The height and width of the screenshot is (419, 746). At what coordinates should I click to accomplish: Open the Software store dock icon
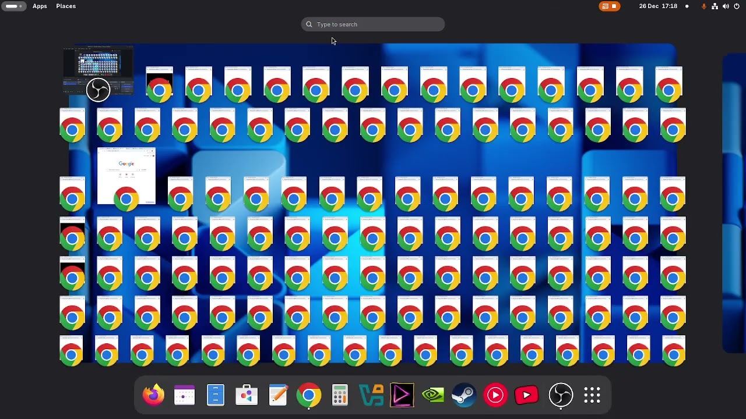point(247,396)
